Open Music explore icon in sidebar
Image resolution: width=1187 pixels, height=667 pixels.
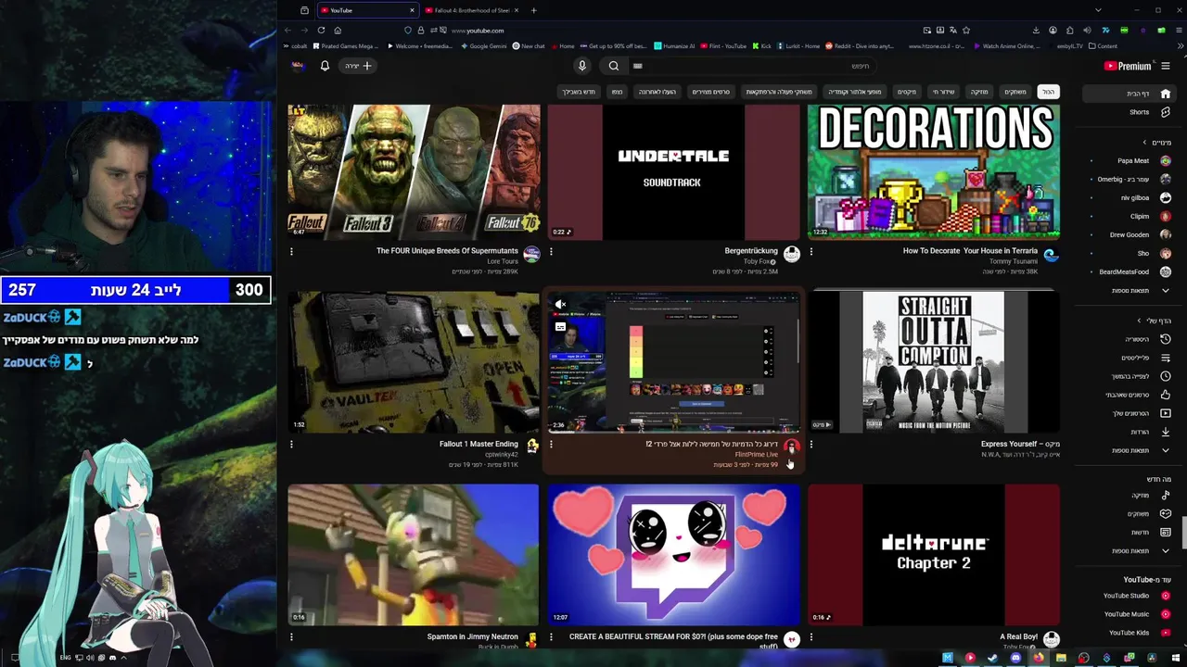tap(1166, 495)
